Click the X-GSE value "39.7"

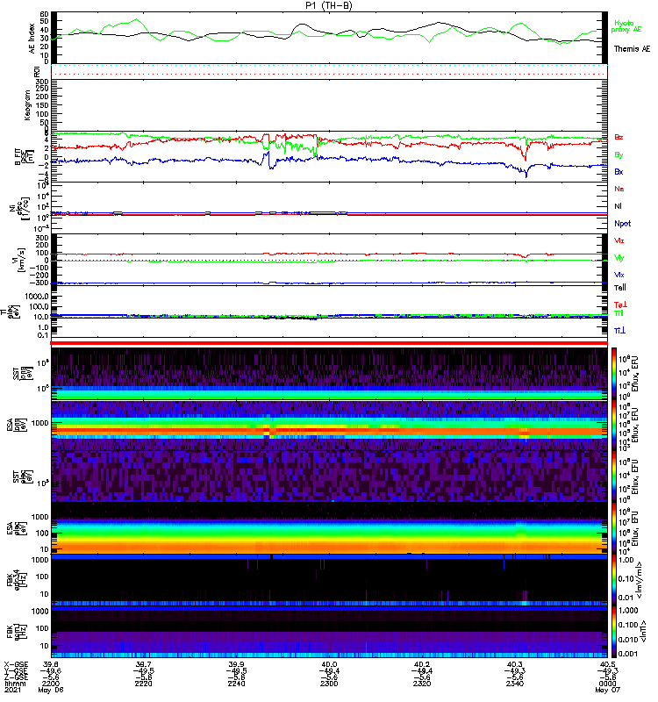click(x=143, y=664)
